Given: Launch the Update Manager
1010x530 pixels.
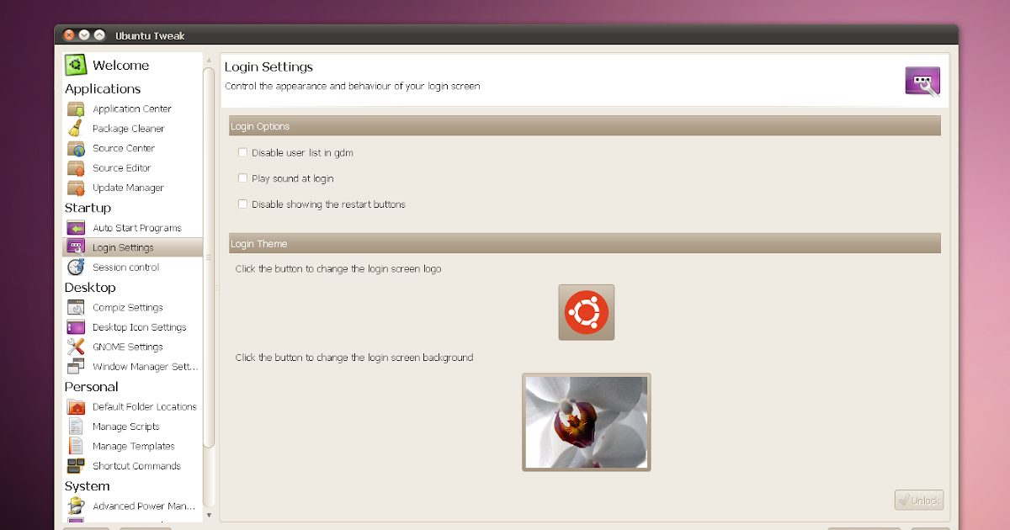Looking at the screenshot, I should (128, 188).
